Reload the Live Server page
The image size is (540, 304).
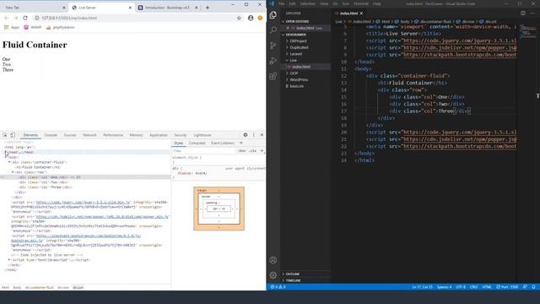[25, 18]
